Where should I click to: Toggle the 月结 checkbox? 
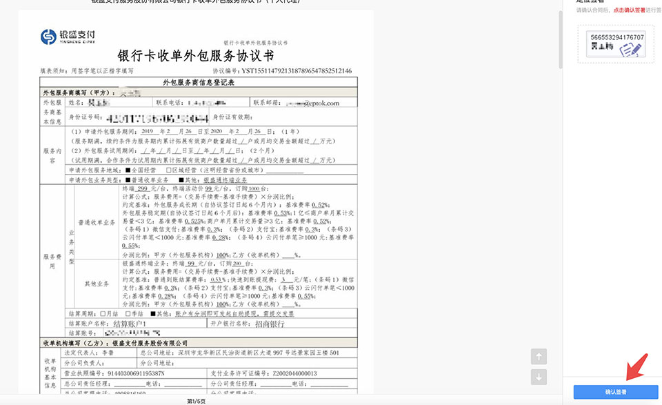(103, 314)
